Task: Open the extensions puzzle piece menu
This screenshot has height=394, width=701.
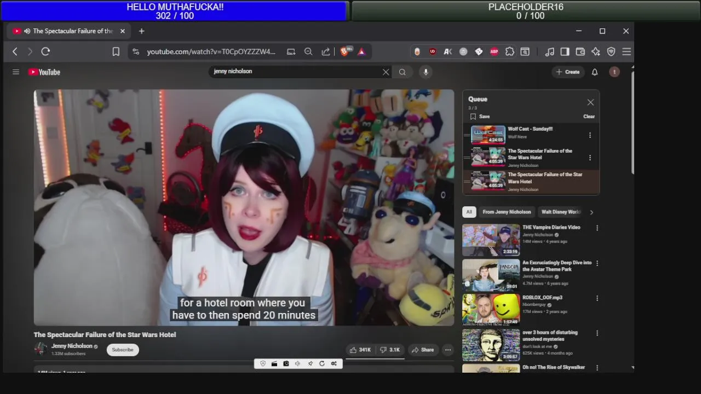Action: (x=509, y=51)
